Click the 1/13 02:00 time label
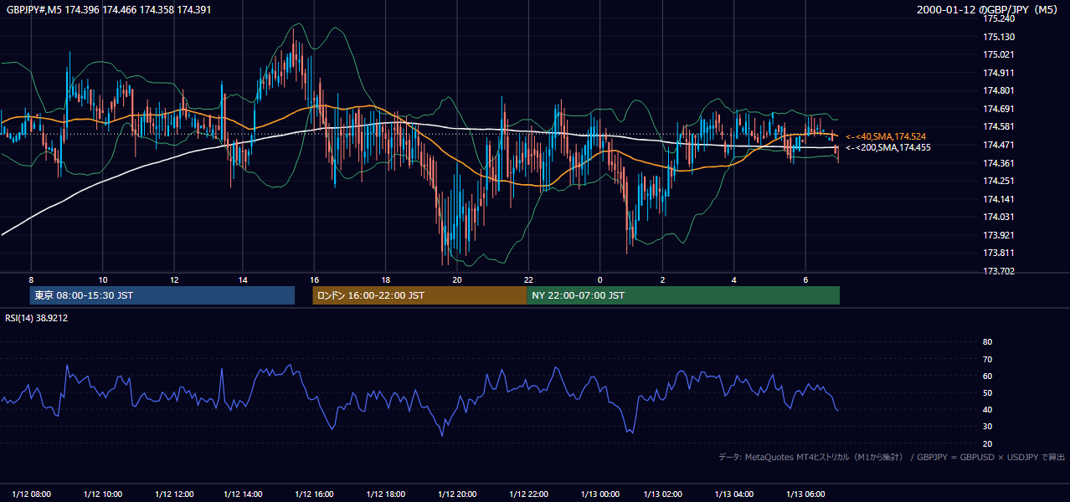Image resolution: width=1070 pixels, height=502 pixels. [x=663, y=494]
